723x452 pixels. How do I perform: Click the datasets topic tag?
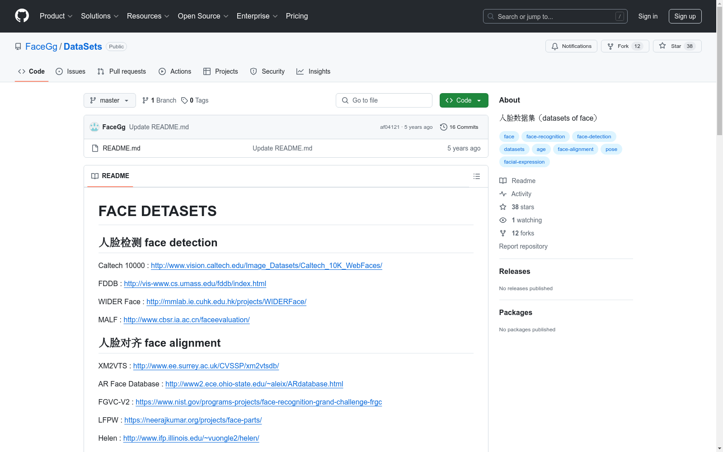pyautogui.click(x=514, y=149)
